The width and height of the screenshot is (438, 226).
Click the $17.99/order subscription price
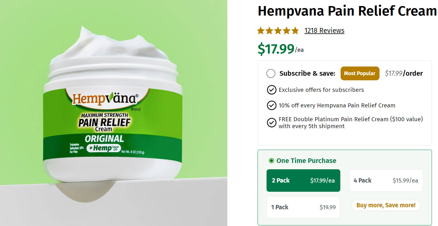(x=404, y=73)
